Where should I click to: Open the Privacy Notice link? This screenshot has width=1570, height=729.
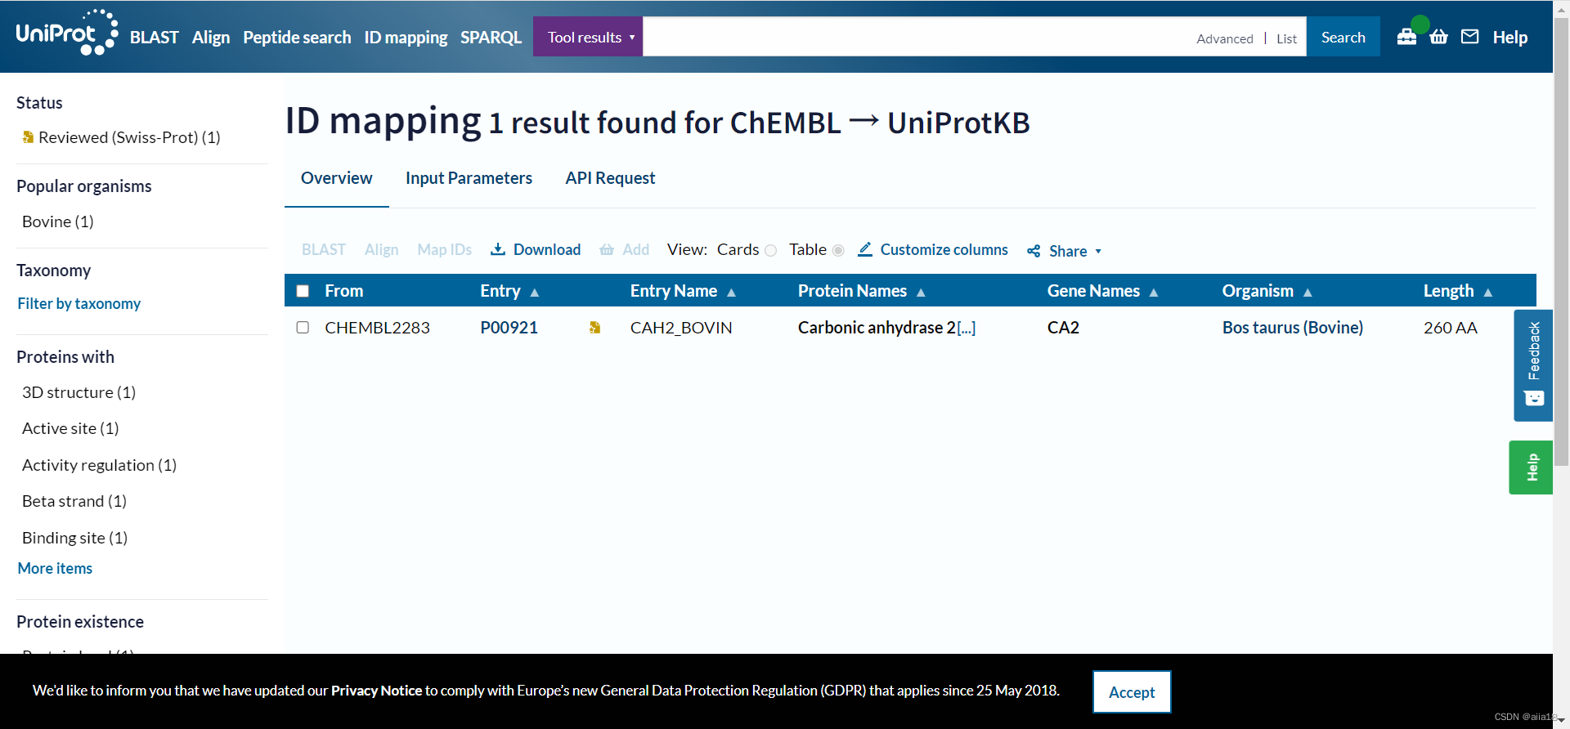click(376, 691)
